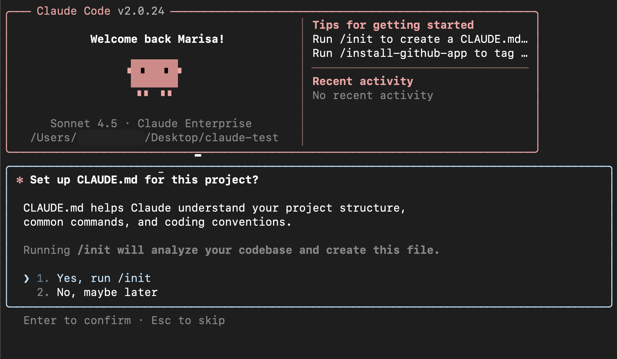This screenshot has height=359, width=617.
Task: Click the Enter to confirm hint
Action: pyautogui.click(x=77, y=320)
